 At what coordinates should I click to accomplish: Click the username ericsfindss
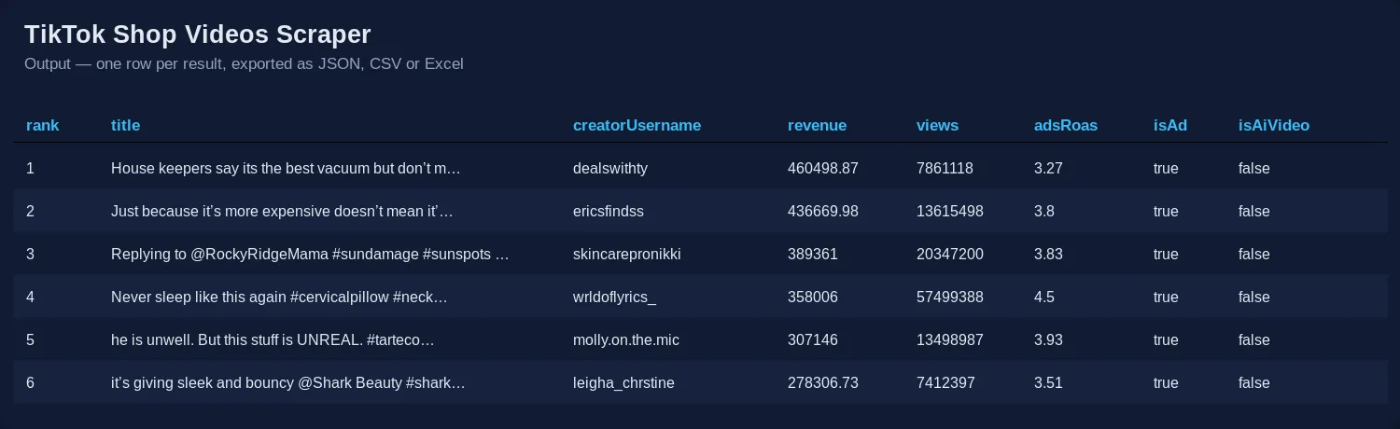click(609, 212)
